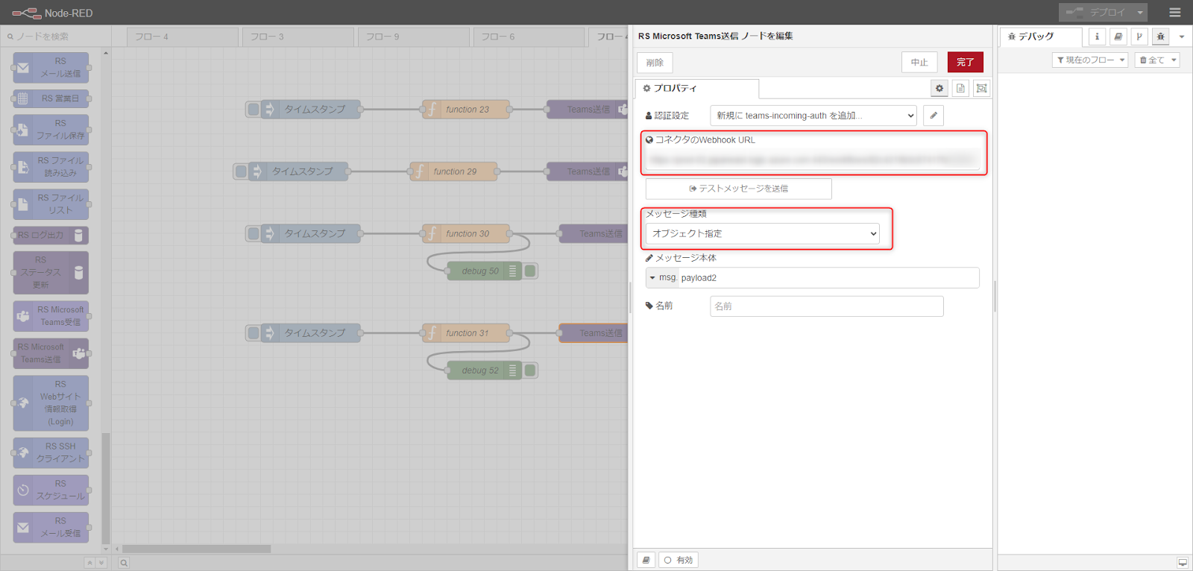
Task: Click the RS メール送信 palette node
Action: coord(51,67)
